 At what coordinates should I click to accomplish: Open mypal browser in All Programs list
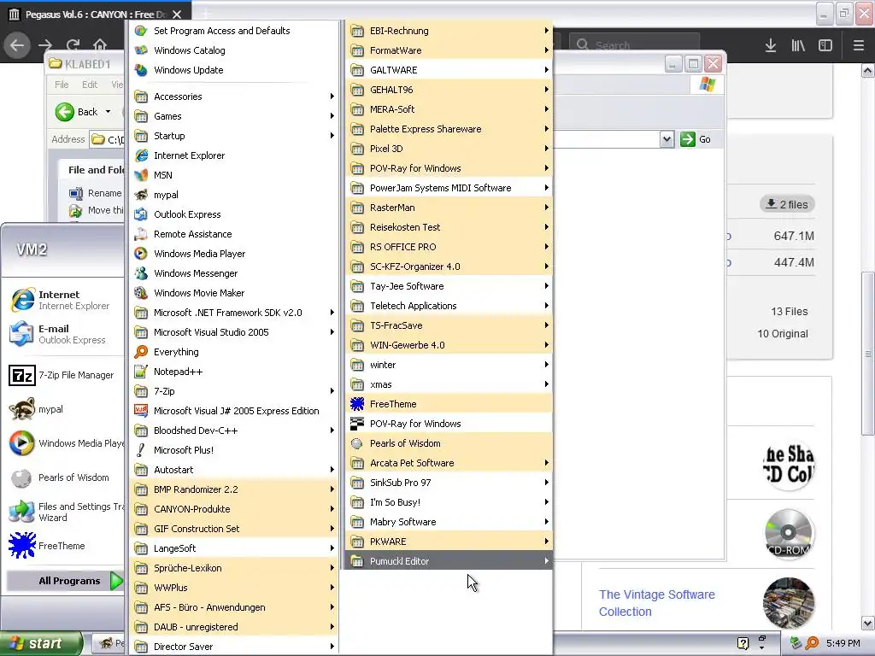pyautogui.click(x=233, y=195)
